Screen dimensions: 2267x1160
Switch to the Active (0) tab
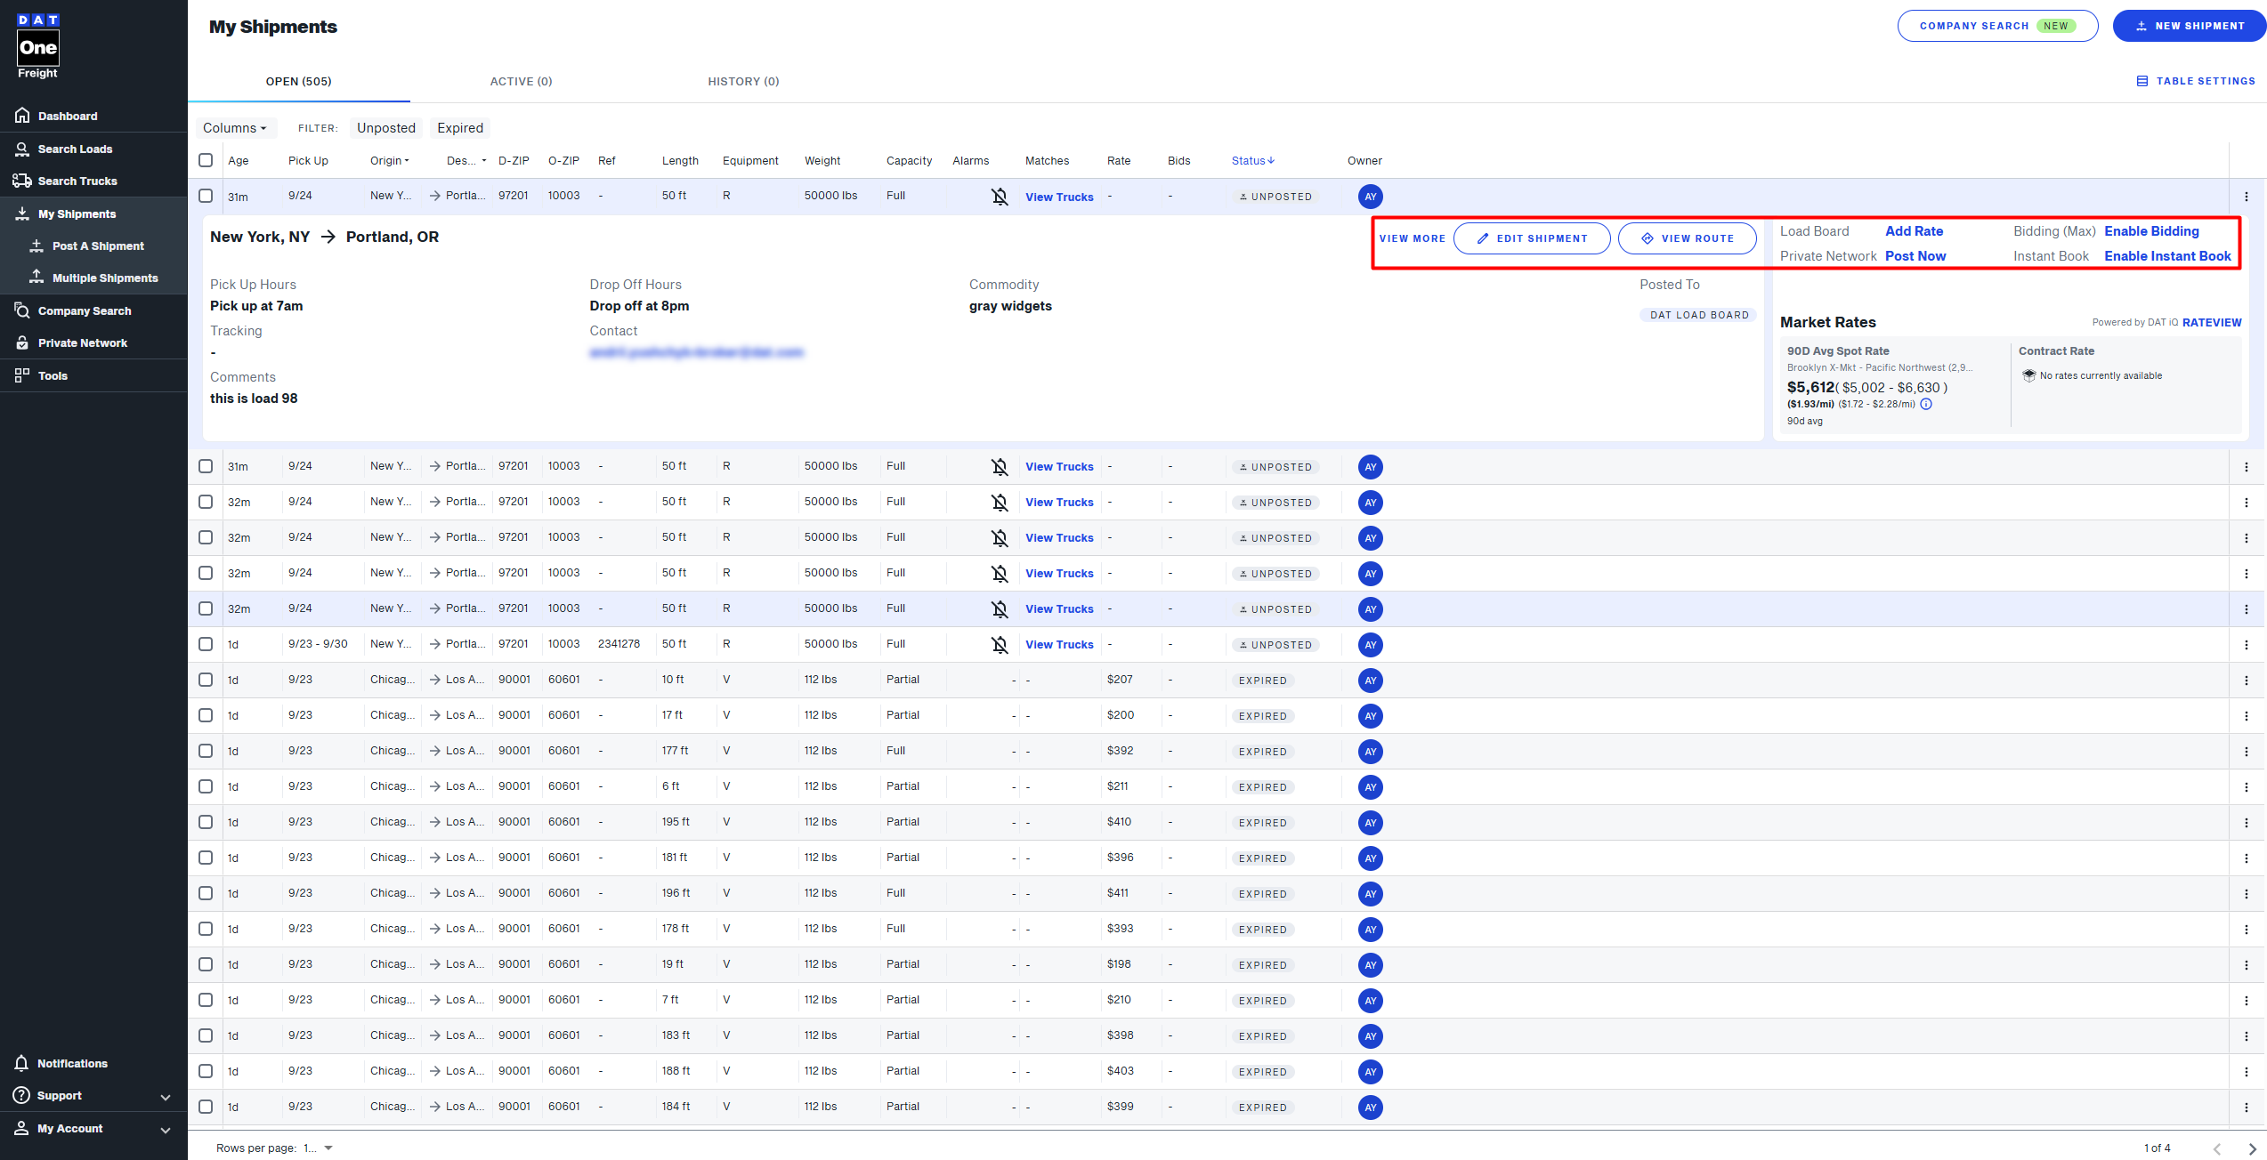(521, 82)
